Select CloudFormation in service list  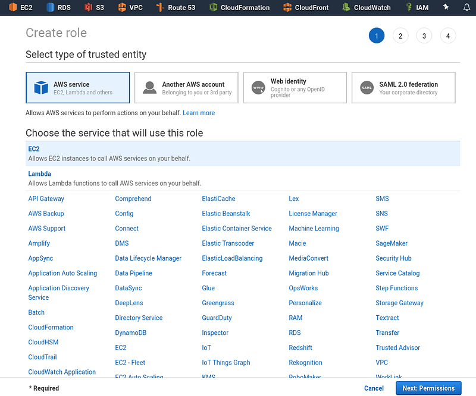pyautogui.click(x=51, y=327)
